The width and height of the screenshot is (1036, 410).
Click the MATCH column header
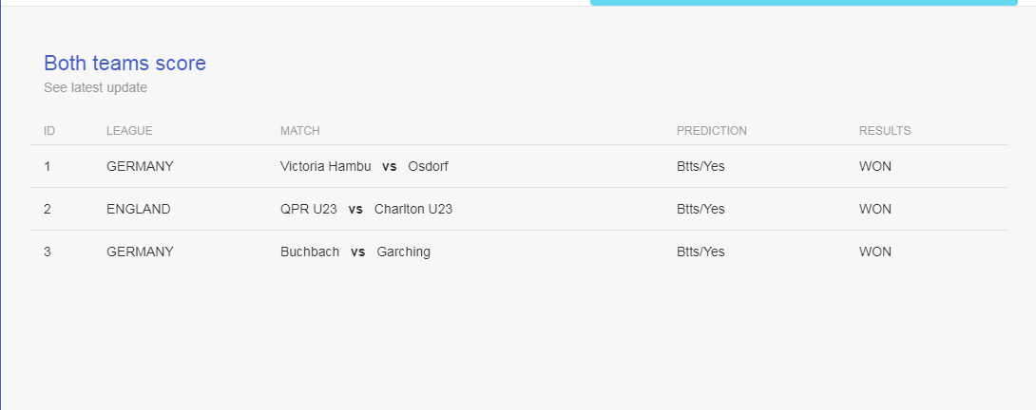300,131
